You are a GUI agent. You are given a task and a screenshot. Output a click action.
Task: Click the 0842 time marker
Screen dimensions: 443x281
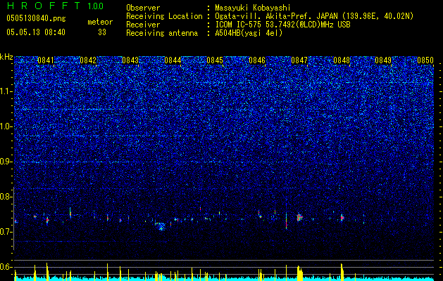coord(88,60)
